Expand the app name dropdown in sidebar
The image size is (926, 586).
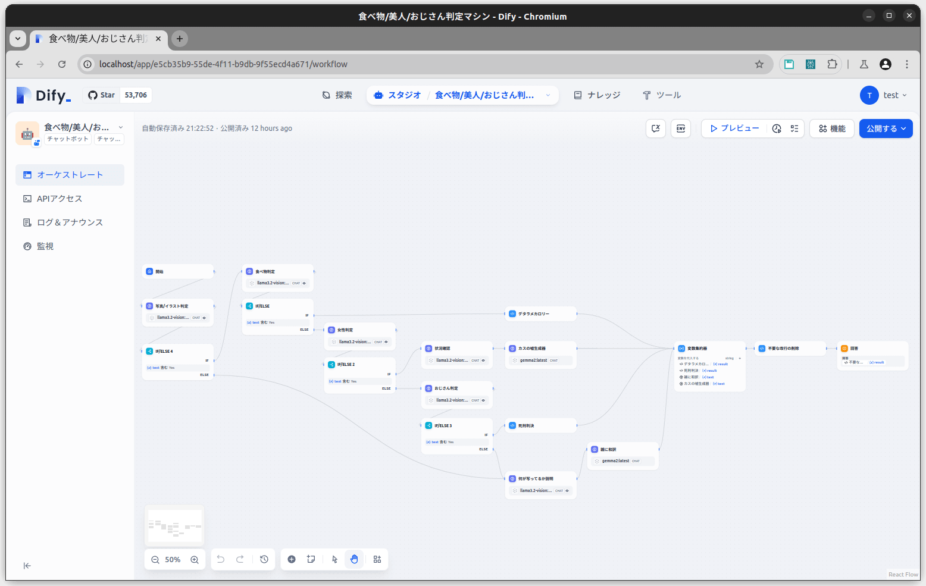[x=121, y=127]
